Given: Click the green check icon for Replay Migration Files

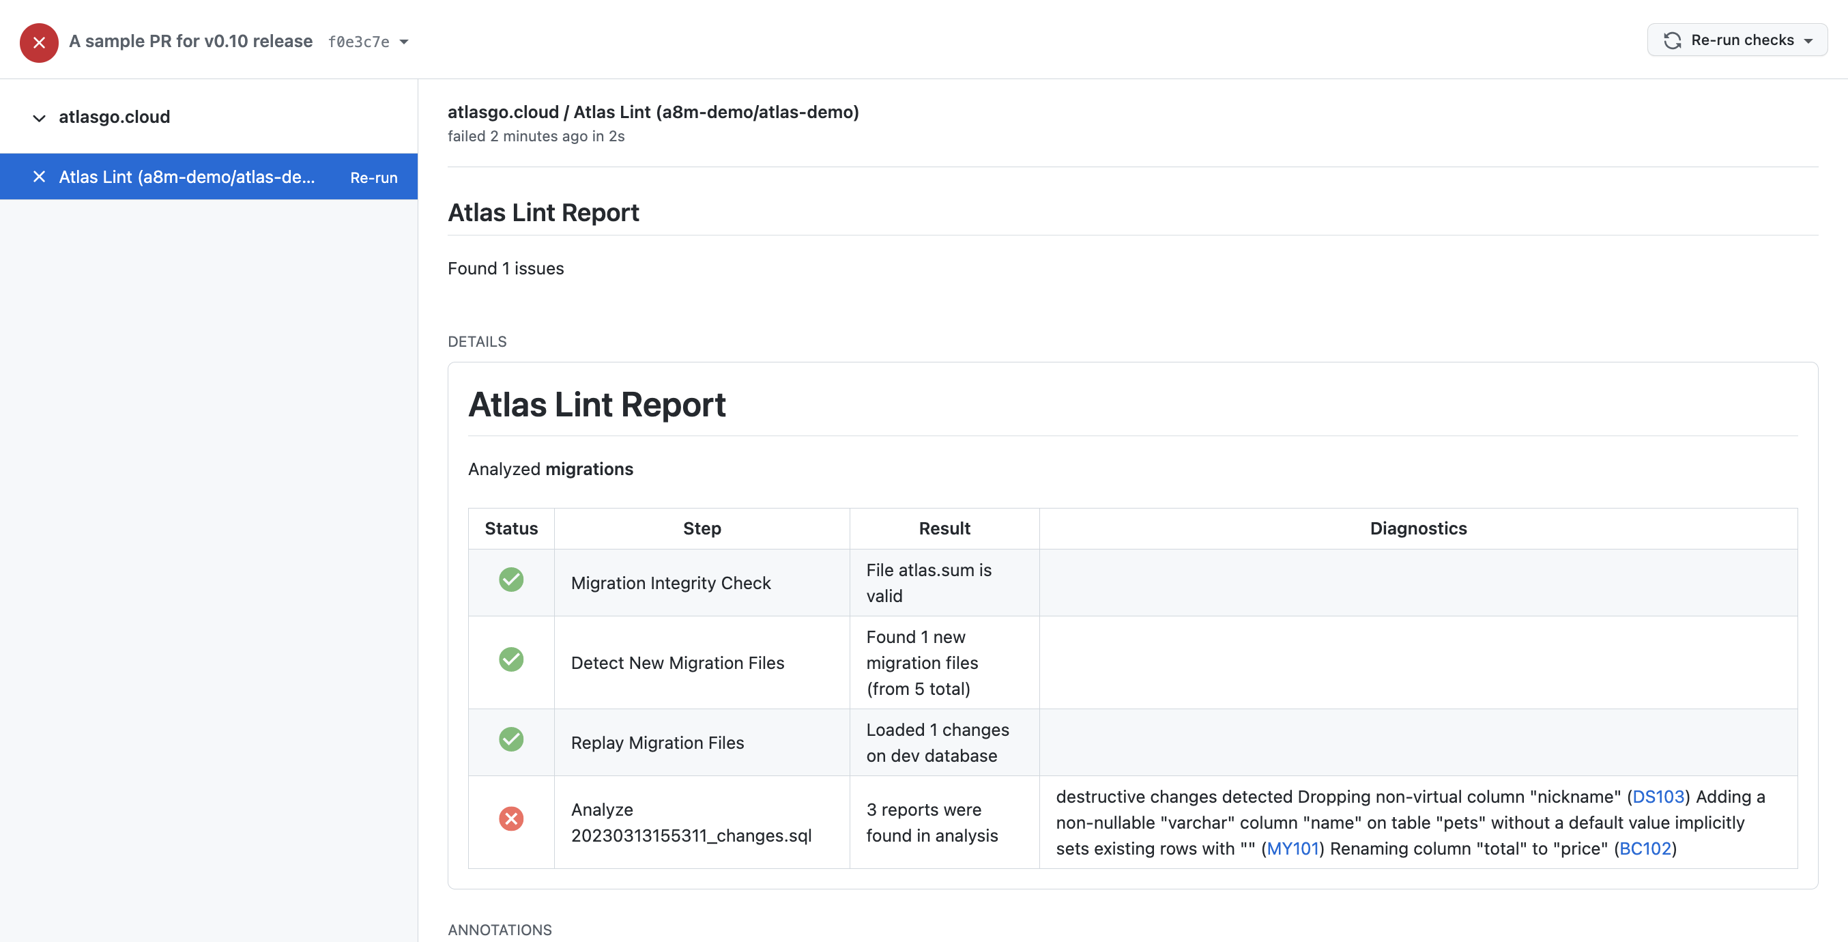Looking at the screenshot, I should [510, 740].
